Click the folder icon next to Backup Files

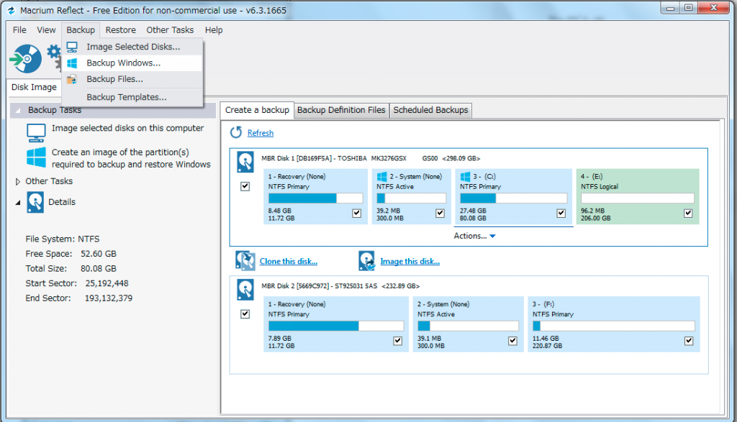72,79
